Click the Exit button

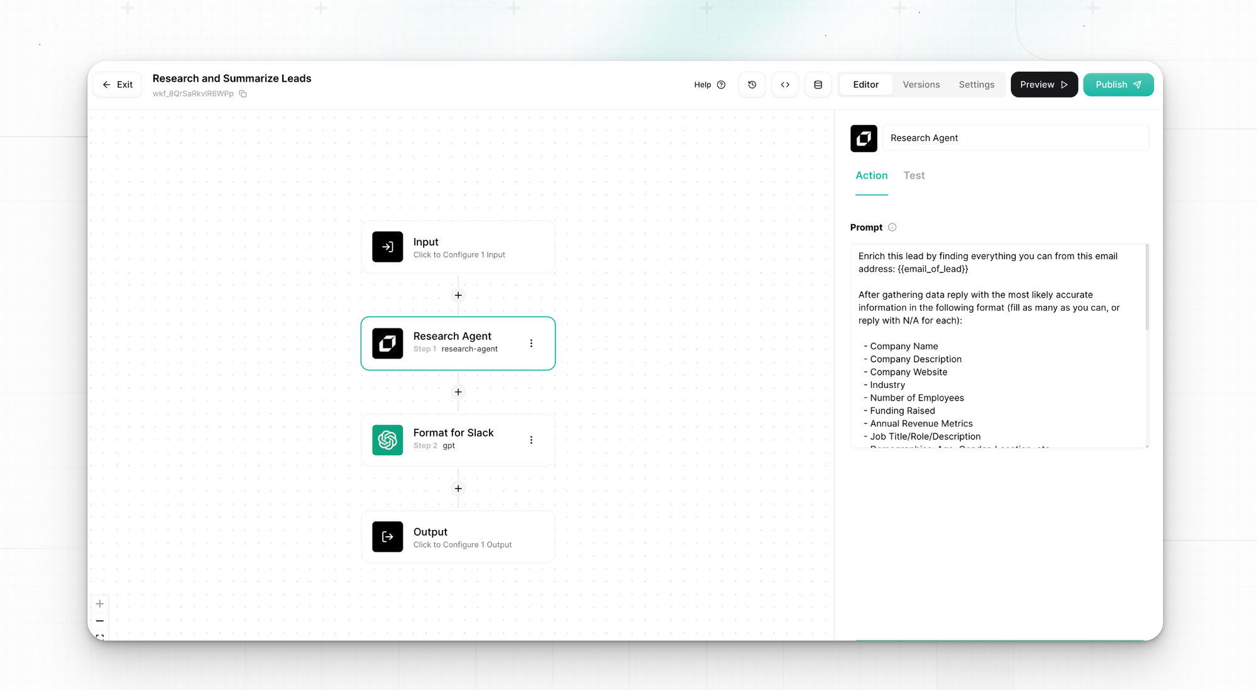(x=118, y=85)
